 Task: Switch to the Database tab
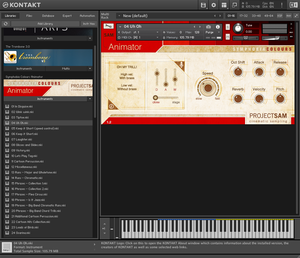pyautogui.click(x=48, y=16)
